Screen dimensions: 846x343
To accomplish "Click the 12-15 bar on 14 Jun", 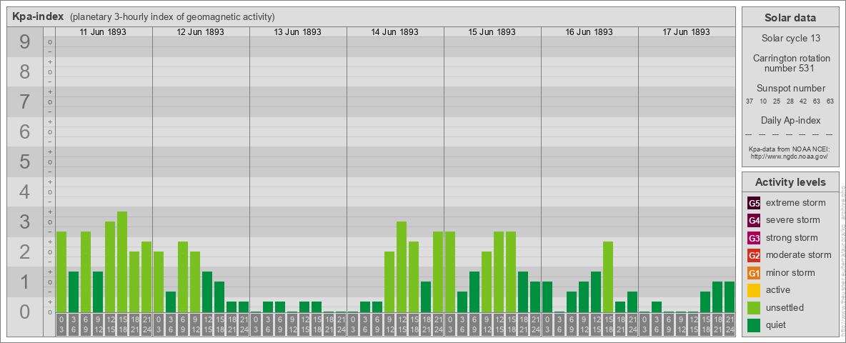I will (402, 267).
